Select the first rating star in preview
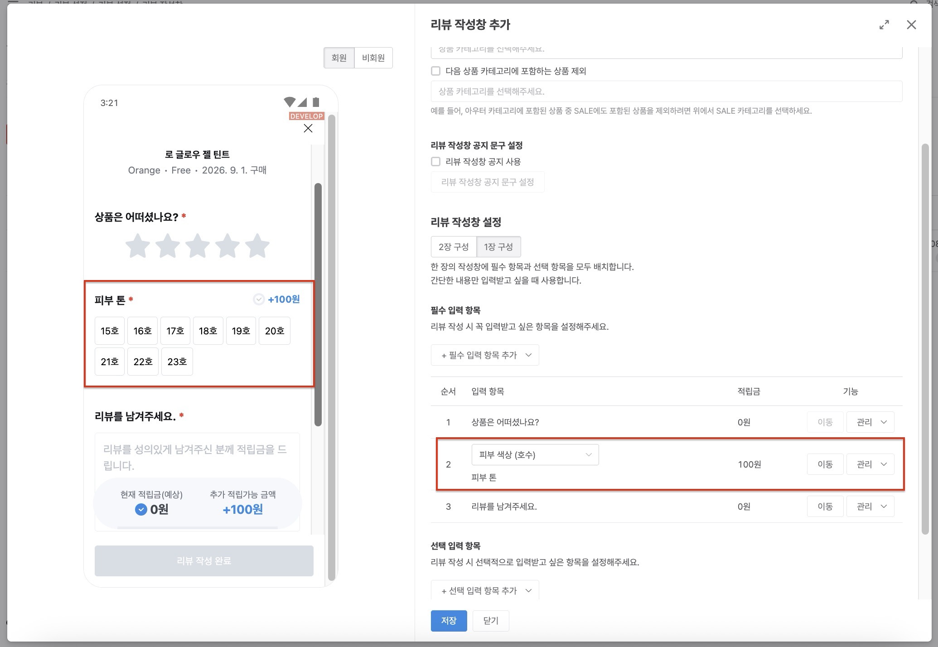The width and height of the screenshot is (938, 647). (x=137, y=246)
